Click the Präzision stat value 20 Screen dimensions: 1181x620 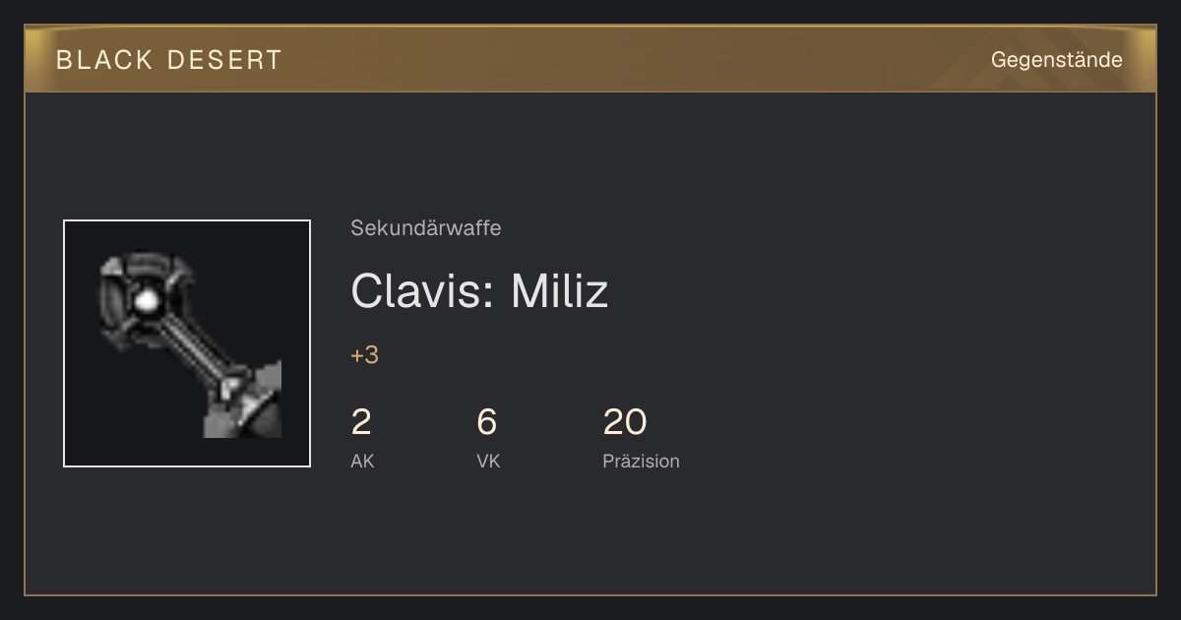click(x=624, y=422)
